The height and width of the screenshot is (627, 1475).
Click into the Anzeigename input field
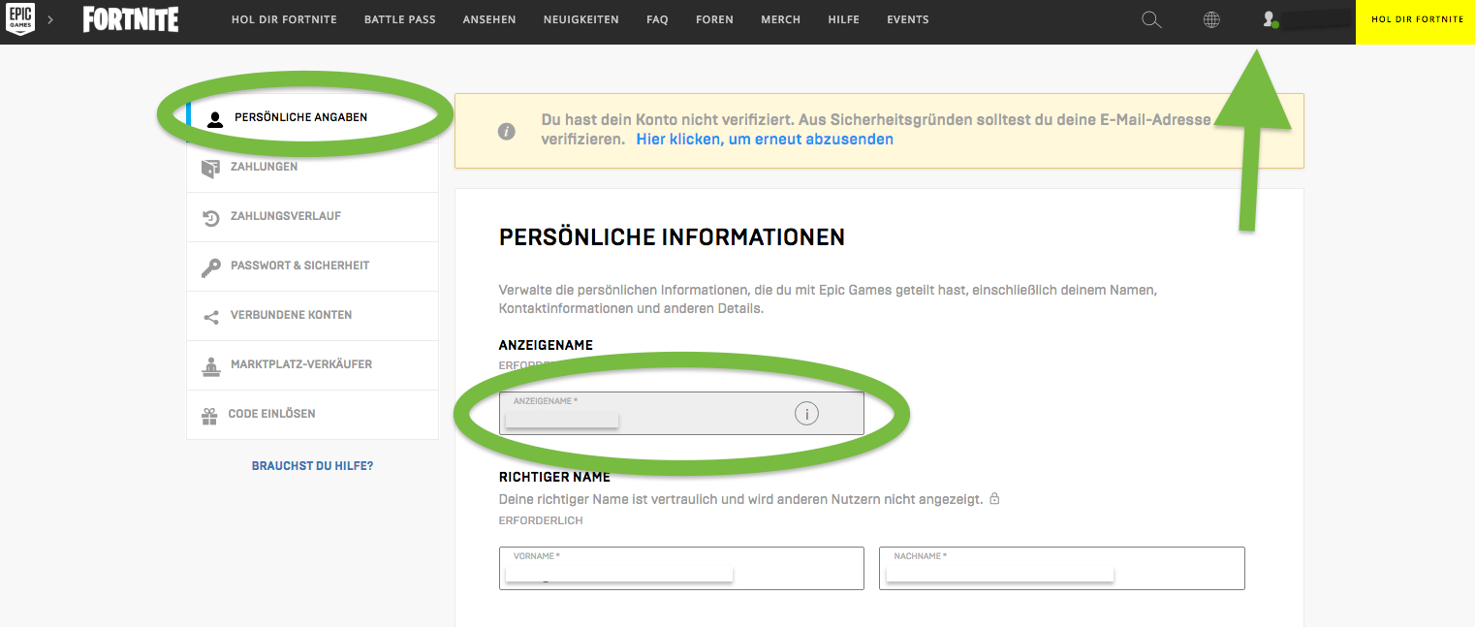[x=681, y=413]
